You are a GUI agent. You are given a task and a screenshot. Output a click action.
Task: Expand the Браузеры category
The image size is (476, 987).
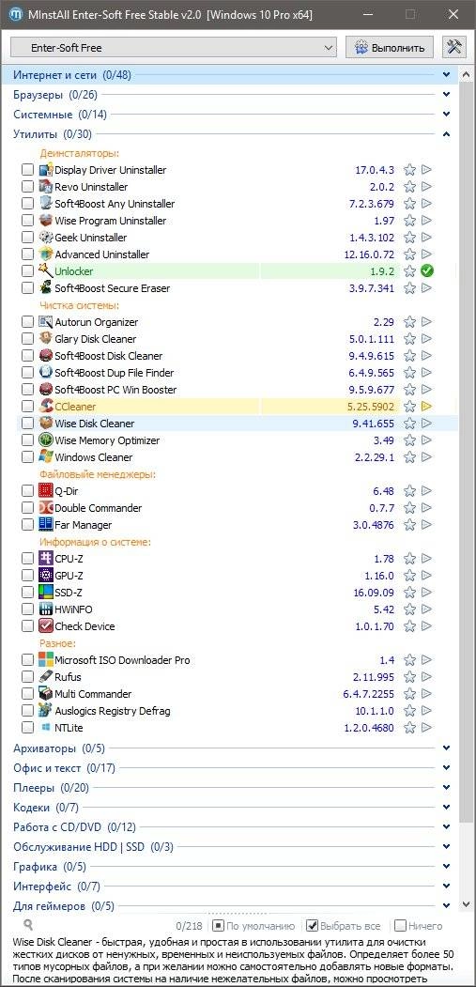click(446, 95)
